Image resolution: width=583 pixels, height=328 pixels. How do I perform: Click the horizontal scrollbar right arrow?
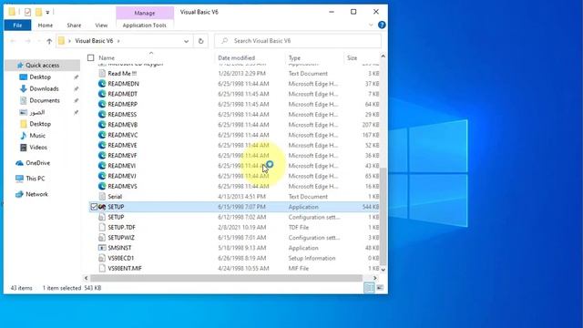[374, 278]
